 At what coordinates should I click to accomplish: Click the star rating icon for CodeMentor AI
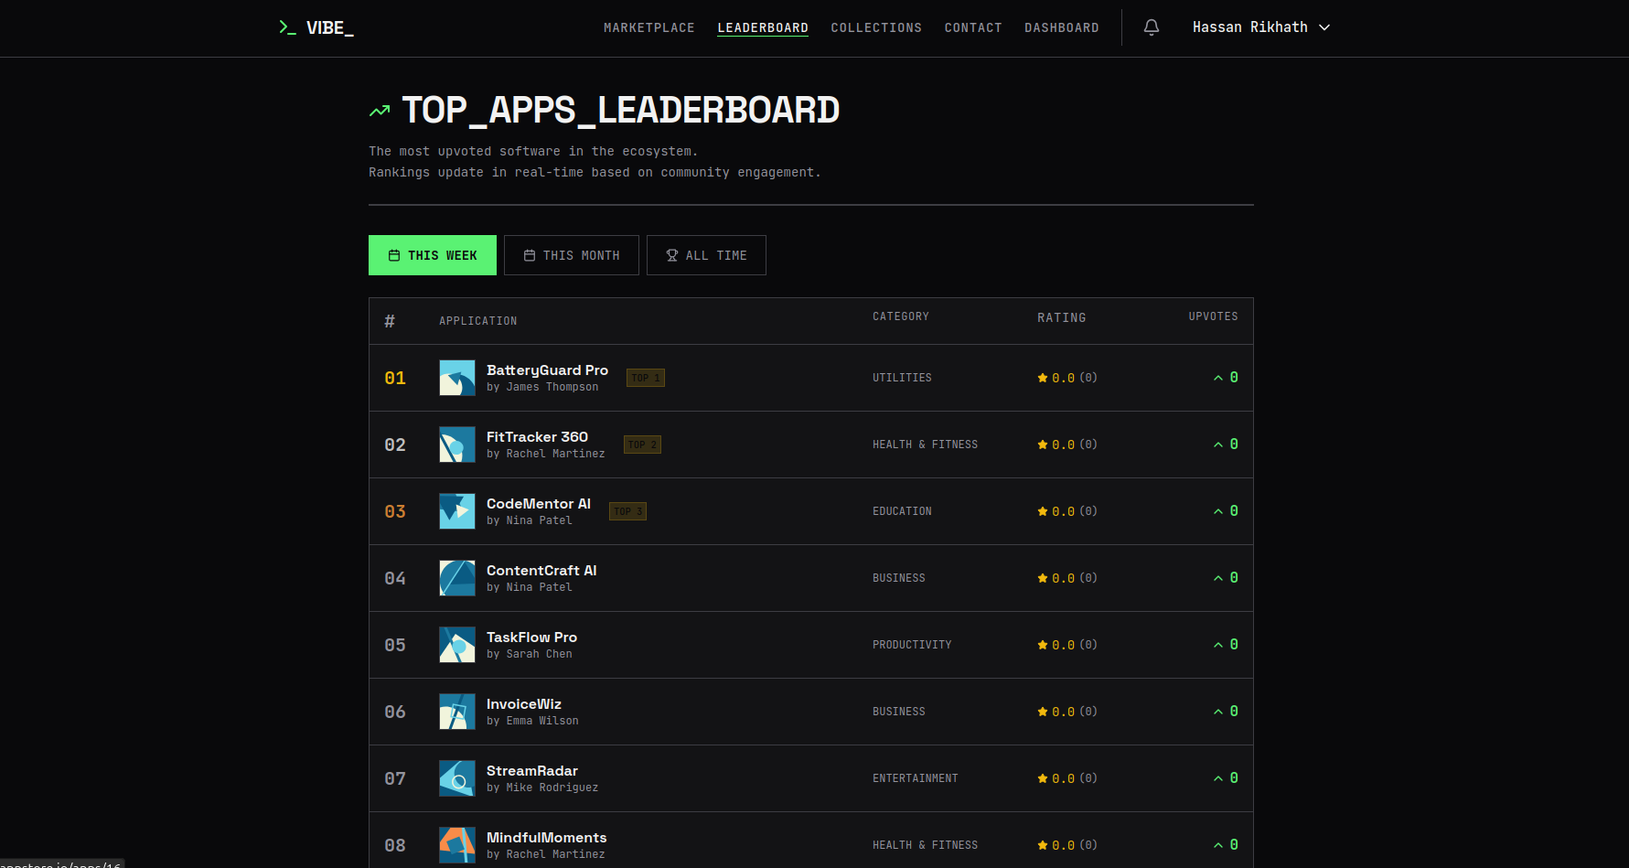pos(1041,510)
